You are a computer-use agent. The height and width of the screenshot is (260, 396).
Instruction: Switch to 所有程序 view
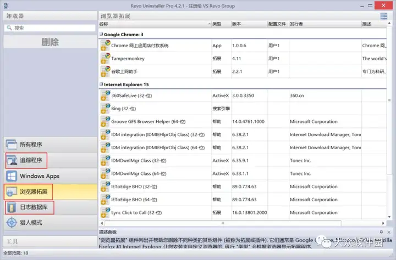pyautogui.click(x=50, y=145)
